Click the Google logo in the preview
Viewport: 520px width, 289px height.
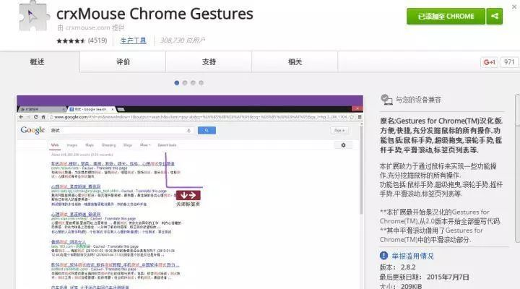[x=32, y=130]
